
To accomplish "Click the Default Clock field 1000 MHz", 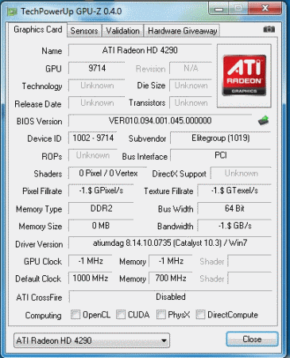I will click(x=91, y=278).
